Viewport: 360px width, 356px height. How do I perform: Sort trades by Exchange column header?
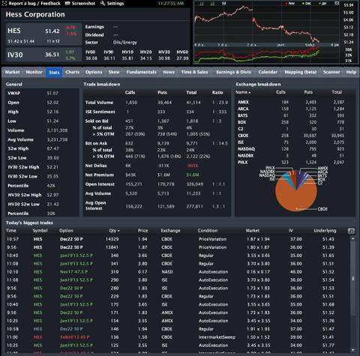[170, 231]
